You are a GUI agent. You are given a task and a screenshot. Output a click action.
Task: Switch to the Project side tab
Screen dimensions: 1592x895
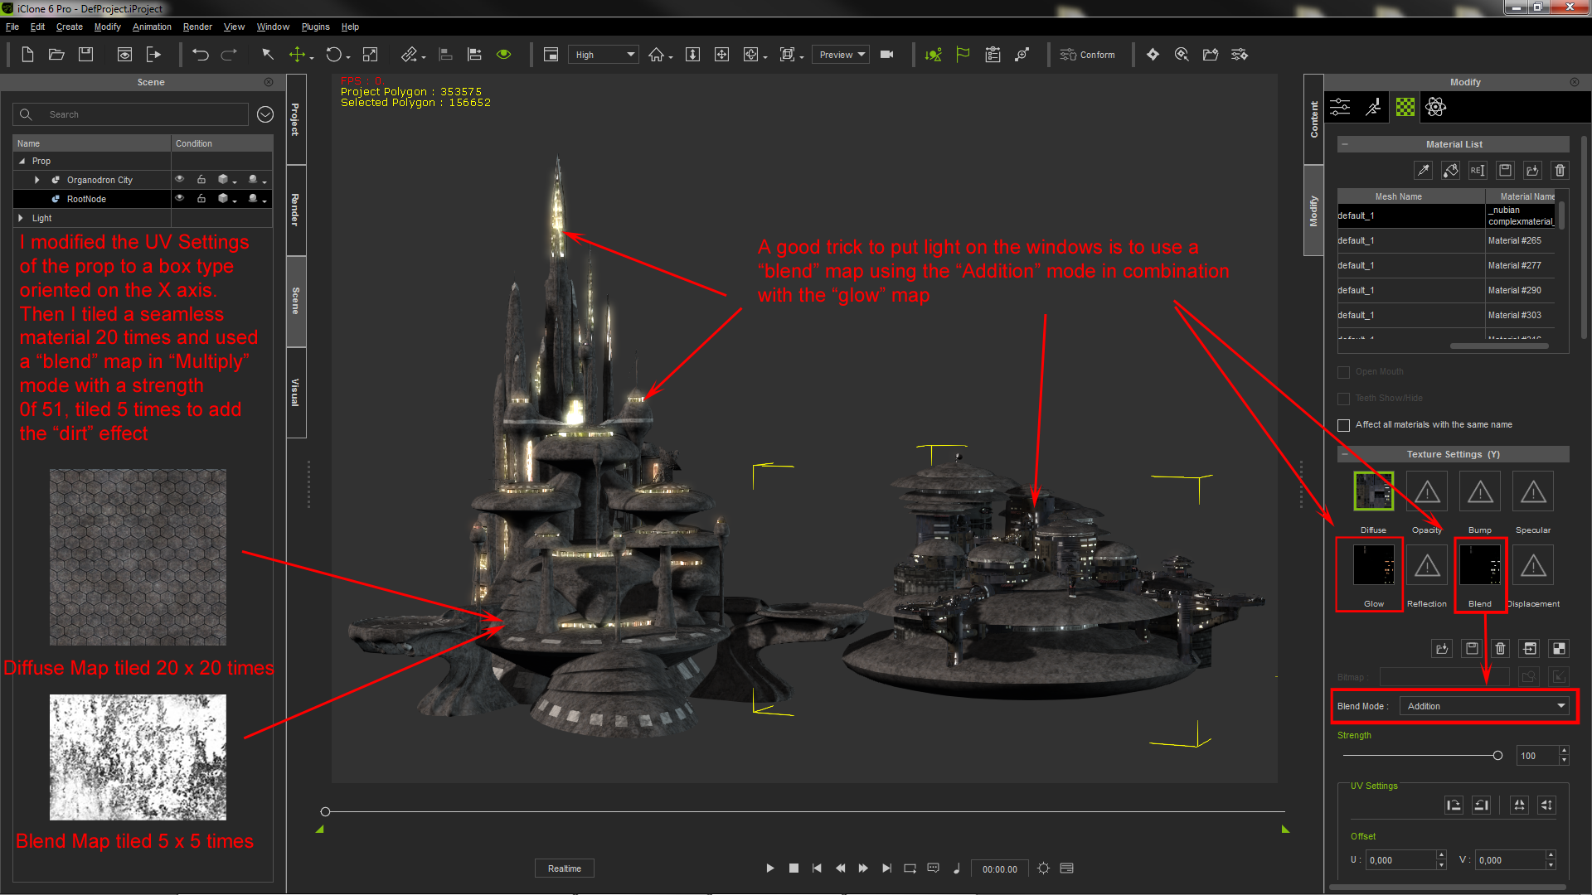(x=296, y=119)
